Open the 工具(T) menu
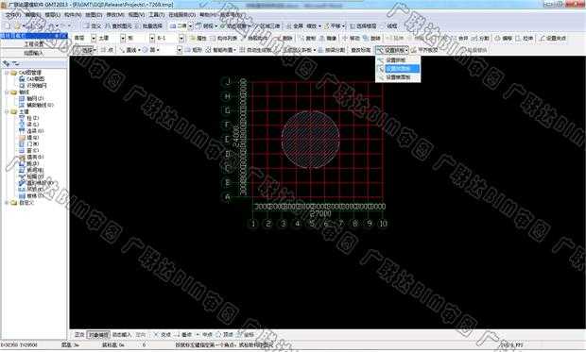The image size is (586, 352). point(157,15)
